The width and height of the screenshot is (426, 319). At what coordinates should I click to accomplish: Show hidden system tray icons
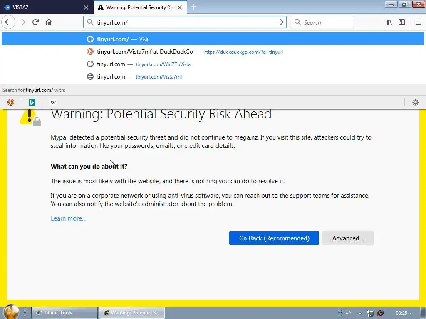click(x=360, y=313)
